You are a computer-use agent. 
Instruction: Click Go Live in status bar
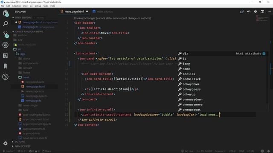[x=187, y=151]
